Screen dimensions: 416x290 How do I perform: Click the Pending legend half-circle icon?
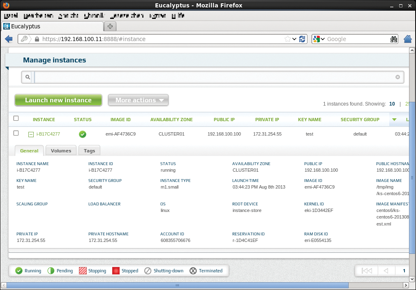[51, 271]
